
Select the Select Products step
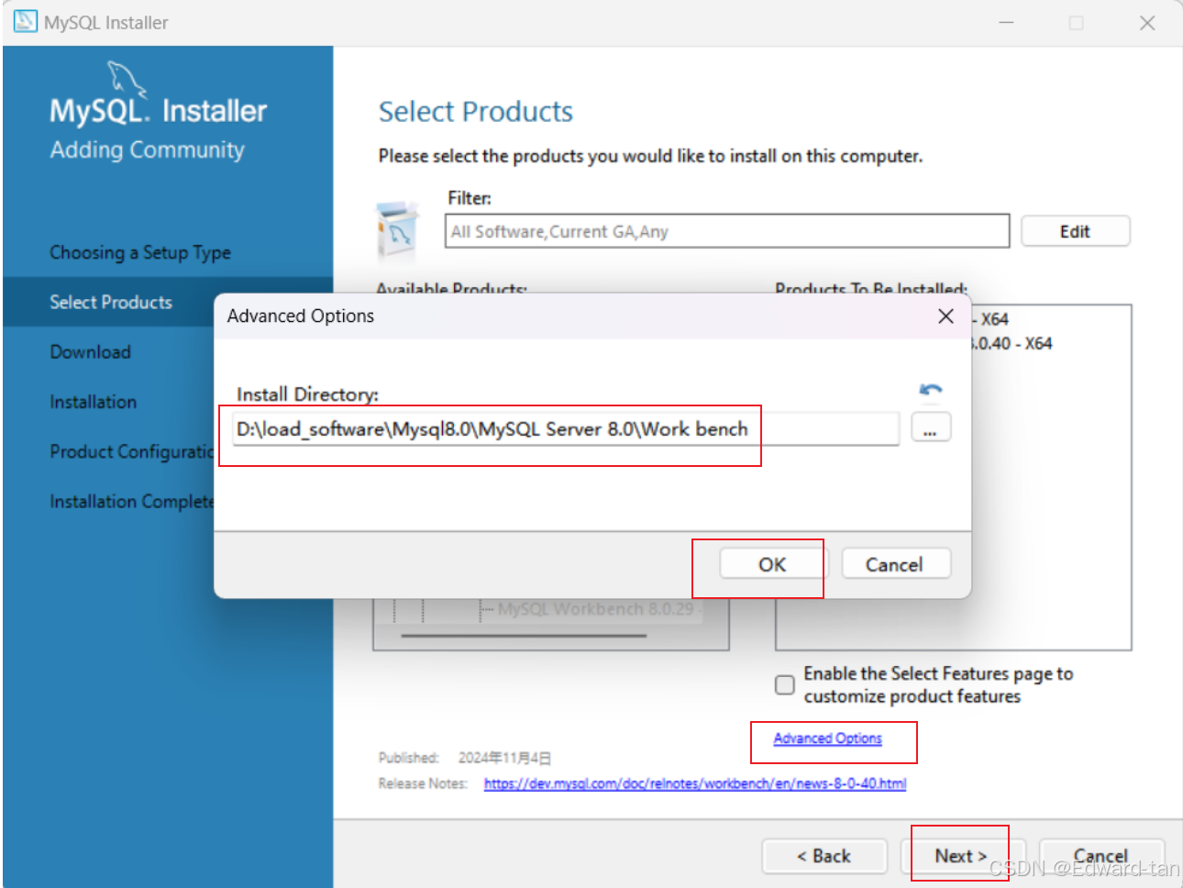click(111, 302)
